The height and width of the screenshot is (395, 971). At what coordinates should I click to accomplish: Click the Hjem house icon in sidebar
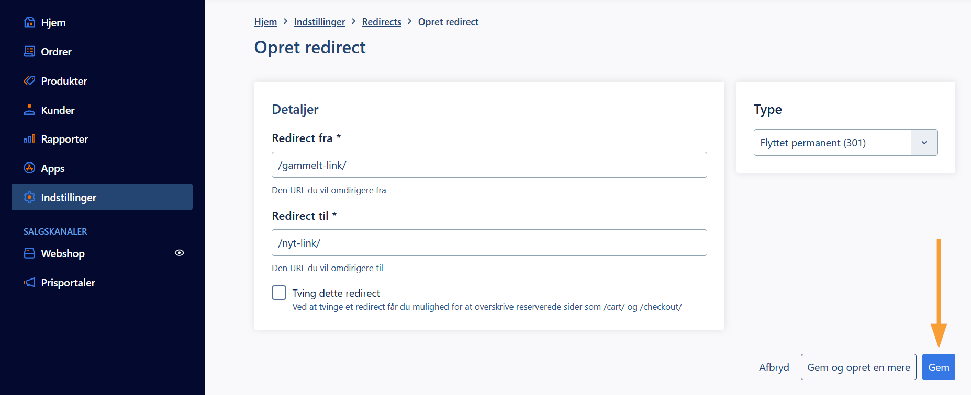tap(30, 22)
